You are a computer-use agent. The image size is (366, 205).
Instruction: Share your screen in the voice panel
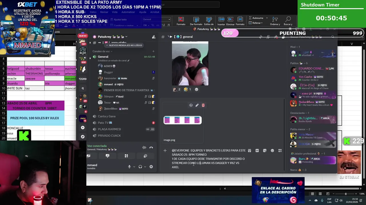tap(108, 156)
